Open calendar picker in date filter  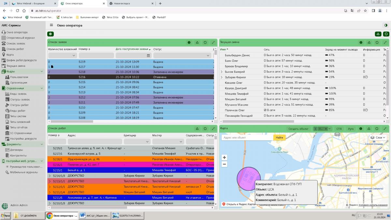click(x=148, y=55)
